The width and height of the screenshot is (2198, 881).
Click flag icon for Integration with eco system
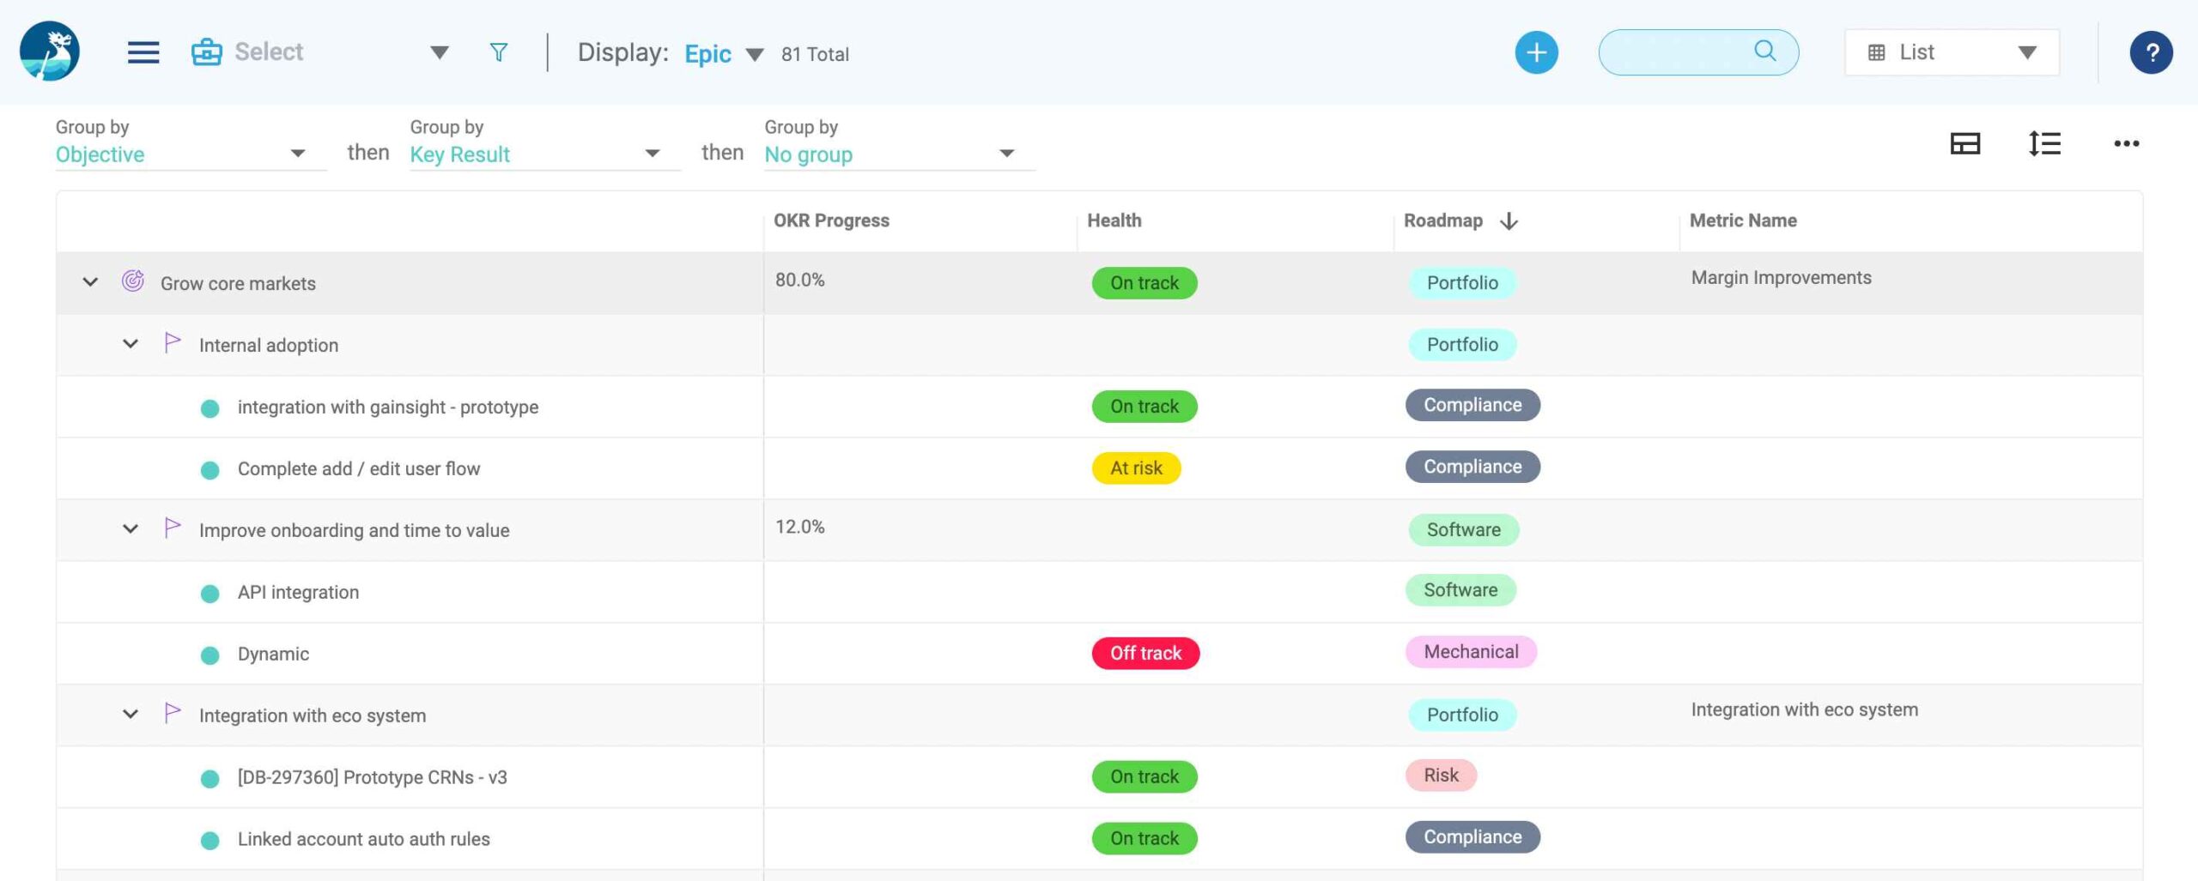point(172,713)
